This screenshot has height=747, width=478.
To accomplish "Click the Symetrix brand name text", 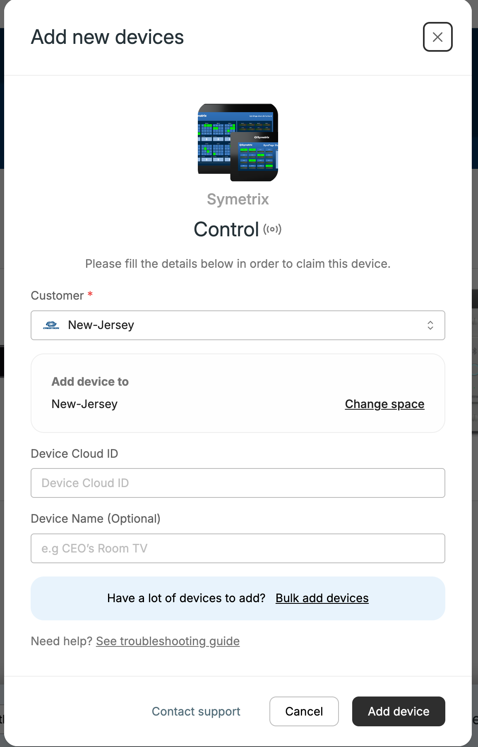I will [238, 199].
